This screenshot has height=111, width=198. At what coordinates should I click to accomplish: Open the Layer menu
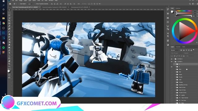[25, 1]
